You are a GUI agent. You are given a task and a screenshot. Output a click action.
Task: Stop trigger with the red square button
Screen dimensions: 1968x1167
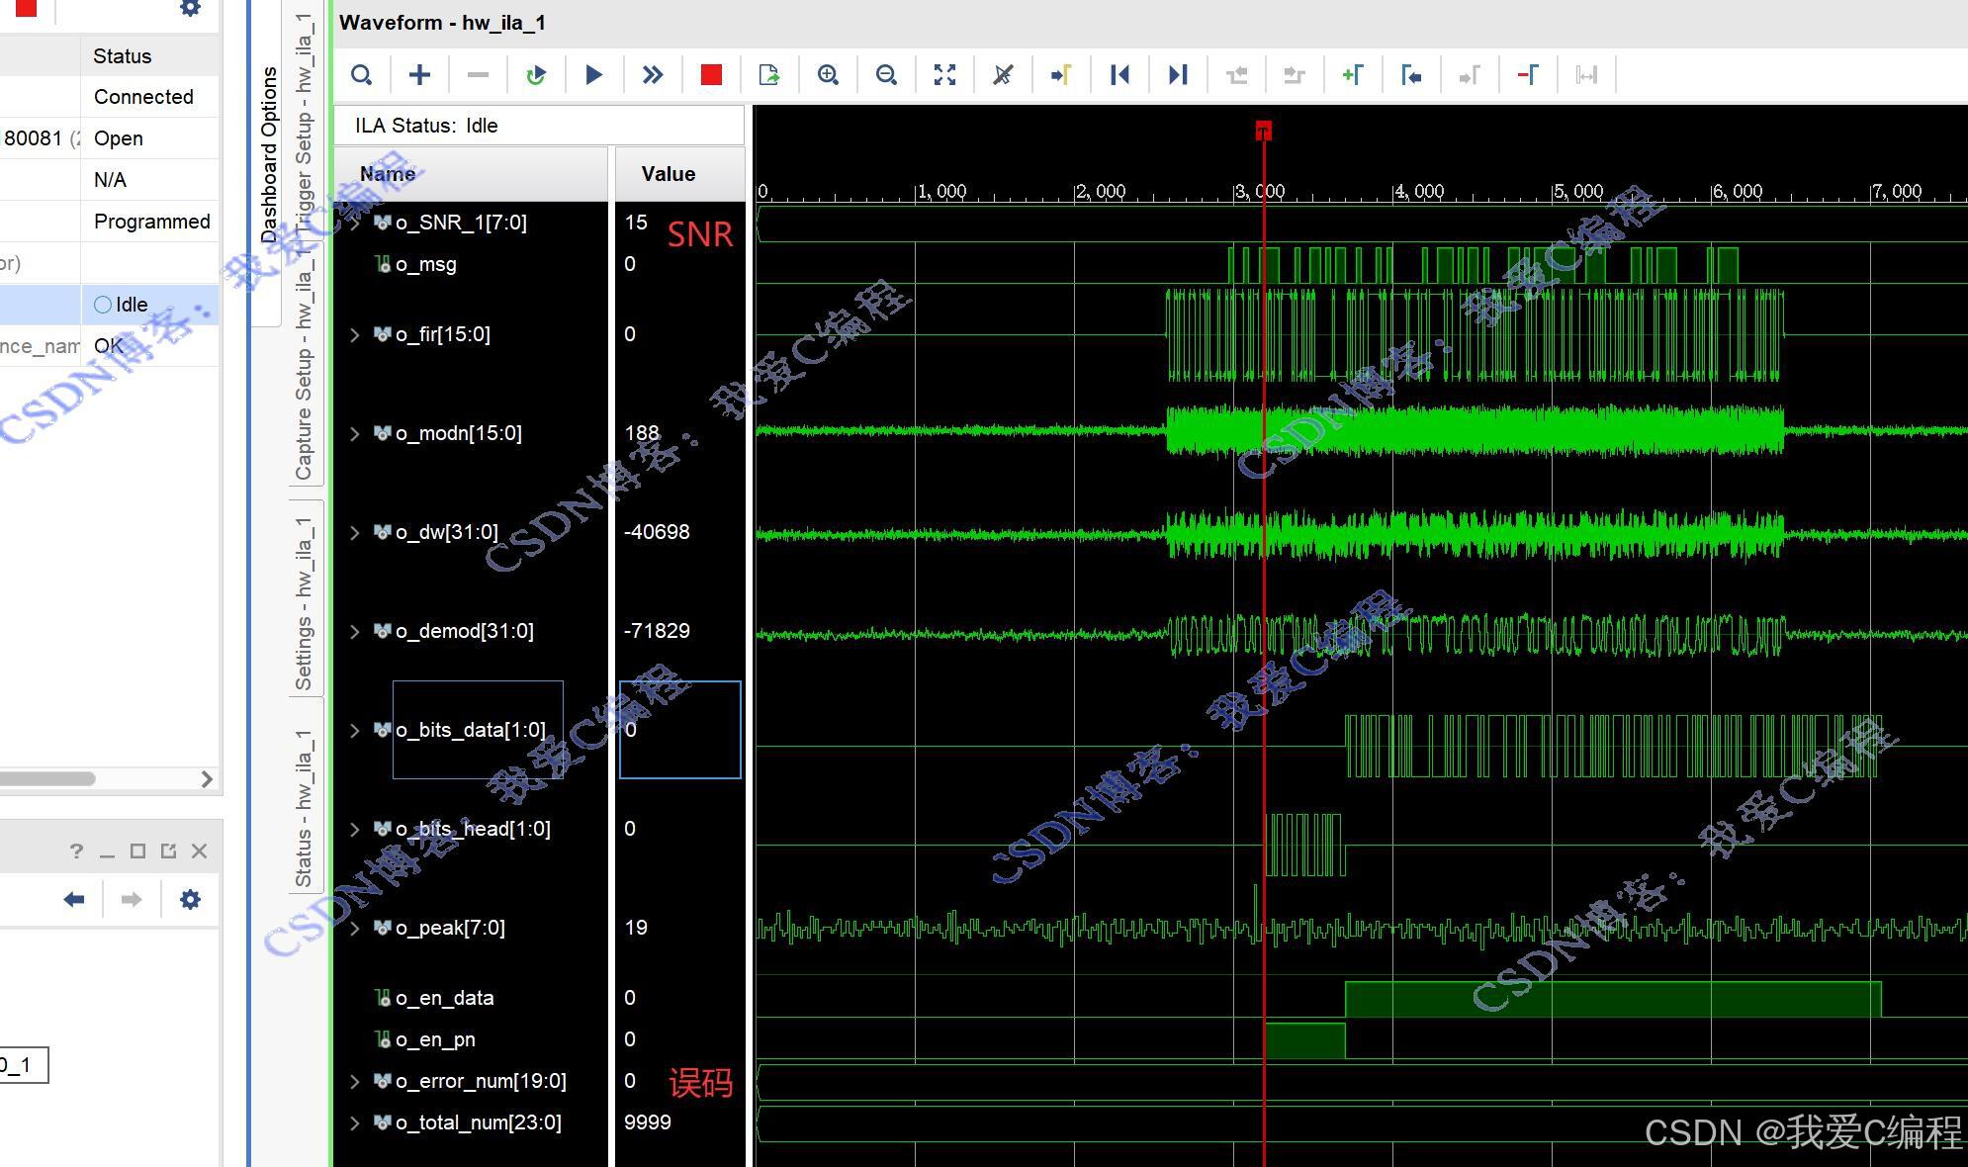tap(711, 75)
